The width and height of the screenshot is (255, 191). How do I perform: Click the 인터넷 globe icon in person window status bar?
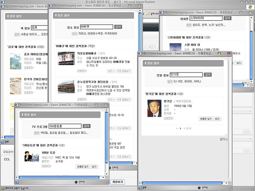pos(199,187)
